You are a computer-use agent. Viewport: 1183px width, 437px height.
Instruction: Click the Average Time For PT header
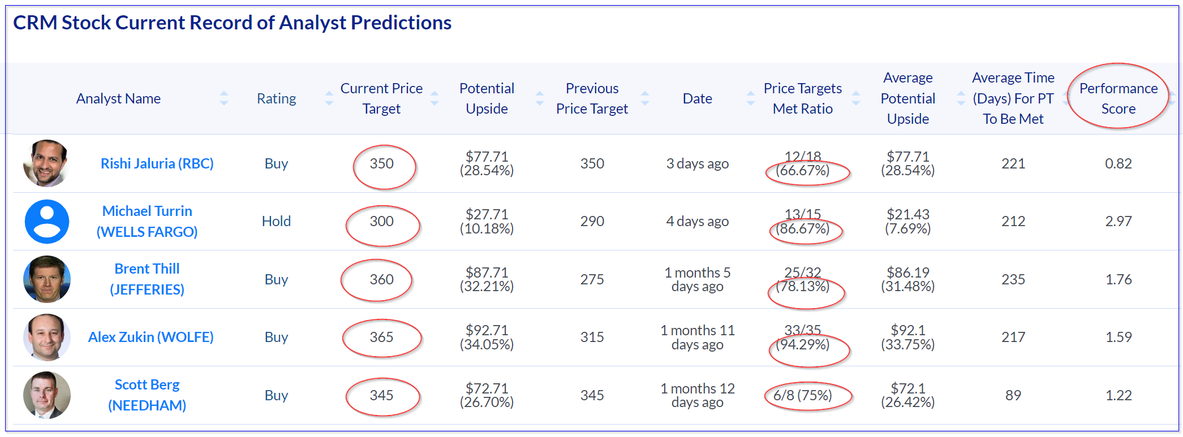pyautogui.click(x=1013, y=98)
